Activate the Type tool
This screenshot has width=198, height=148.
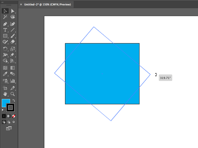5,30
